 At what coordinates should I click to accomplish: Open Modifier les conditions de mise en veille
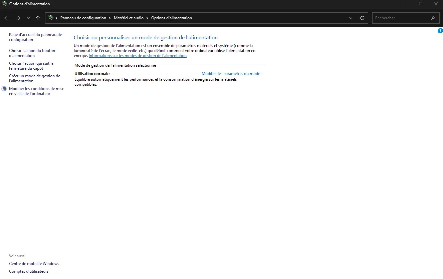(x=36, y=91)
